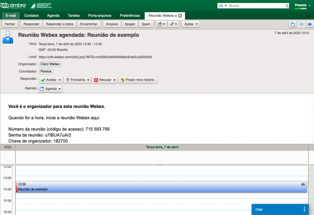Click the refresh icon near tabs
This screenshot has height=215, width=314.
click(308, 16)
